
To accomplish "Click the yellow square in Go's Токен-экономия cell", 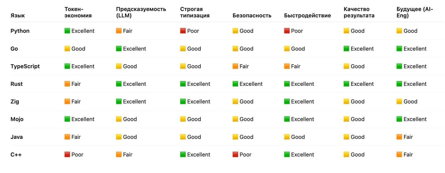I will tap(67, 49).
